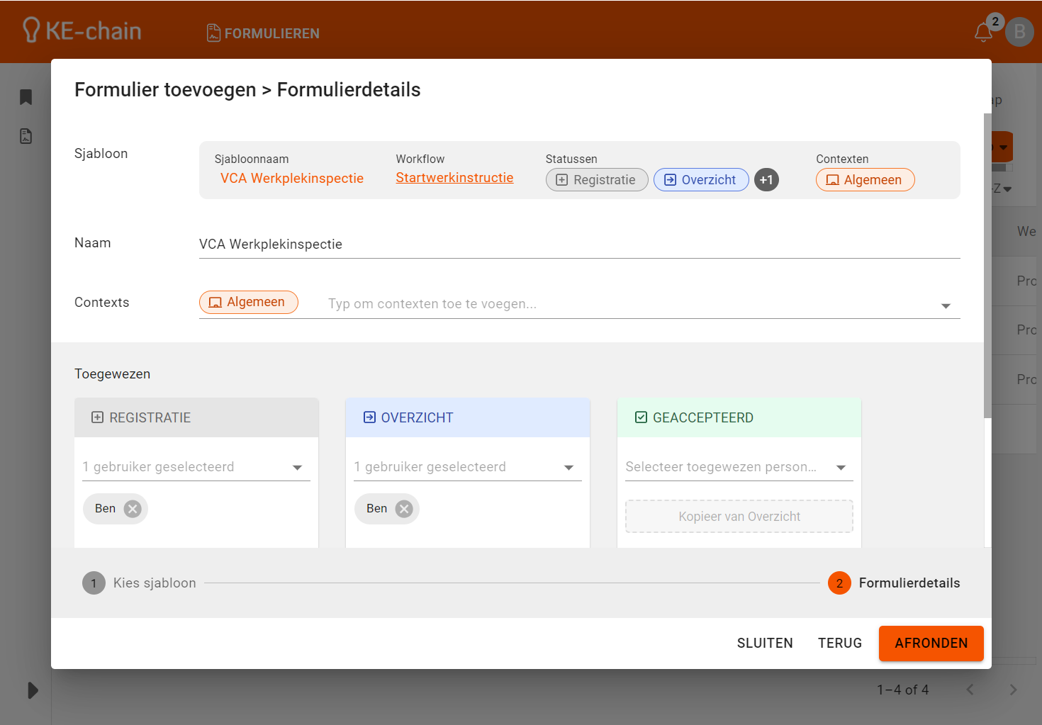Open the Geaccepteerd assignee dropdown
Screen dimensions: 1042x725
tap(841, 468)
